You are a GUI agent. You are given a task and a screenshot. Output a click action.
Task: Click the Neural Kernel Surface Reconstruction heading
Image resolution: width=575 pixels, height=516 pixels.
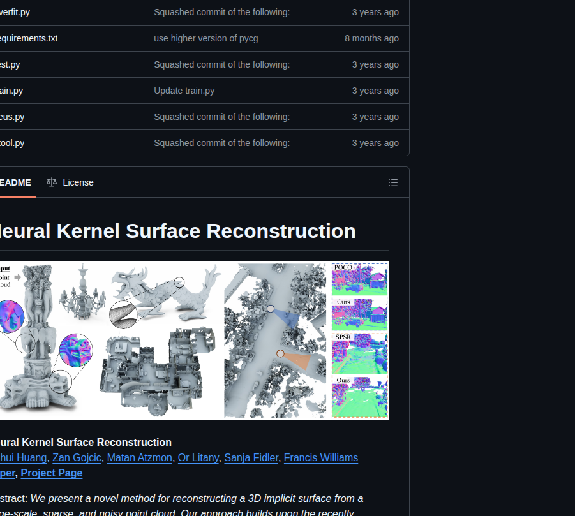tap(178, 232)
